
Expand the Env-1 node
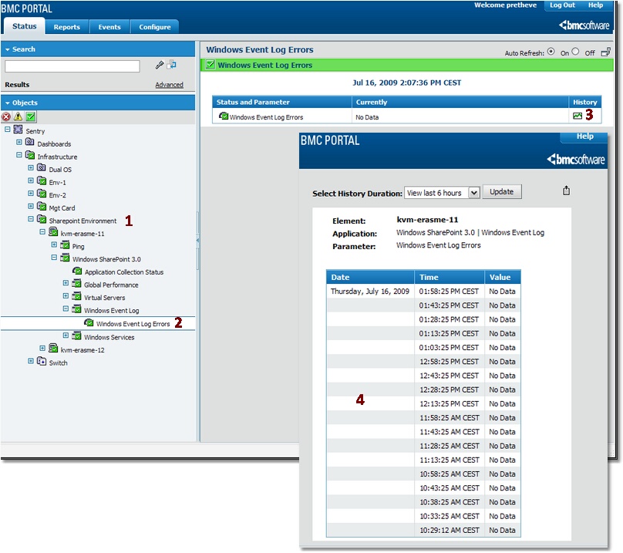click(x=31, y=180)
